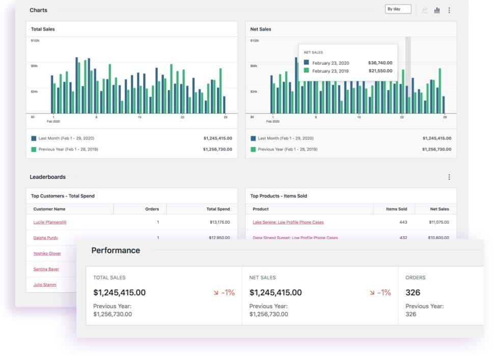Switch Charts to bar chart view
The height and width of the screenshot is (356, 494).
click(x=436, y=10)
